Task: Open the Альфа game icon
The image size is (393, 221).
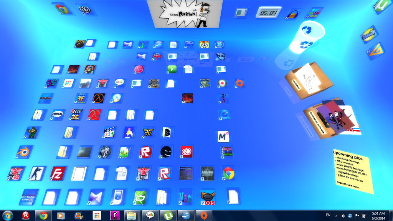Action: pos(207,173)
